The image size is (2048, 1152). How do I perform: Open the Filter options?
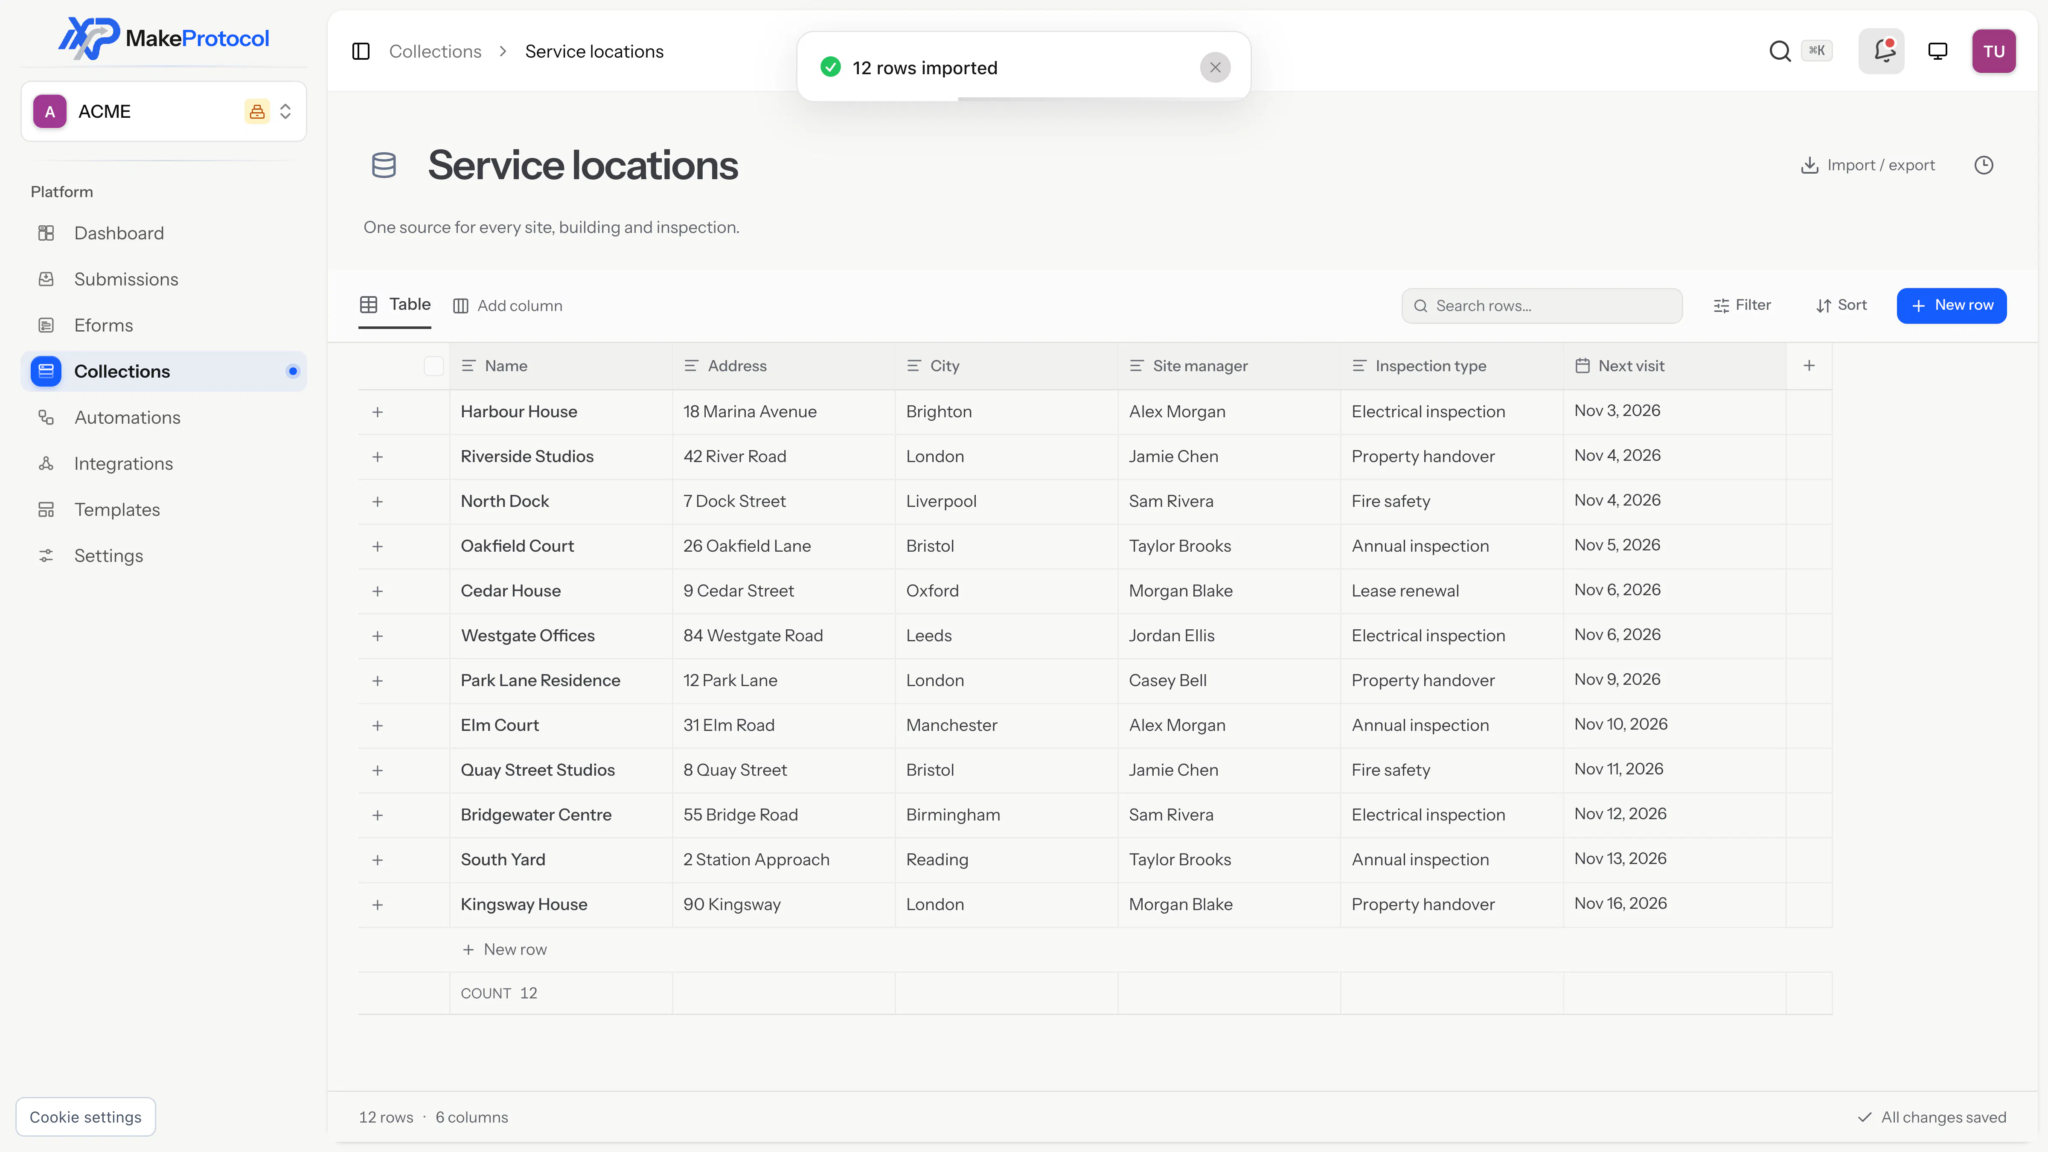[x=1742, y=305]
